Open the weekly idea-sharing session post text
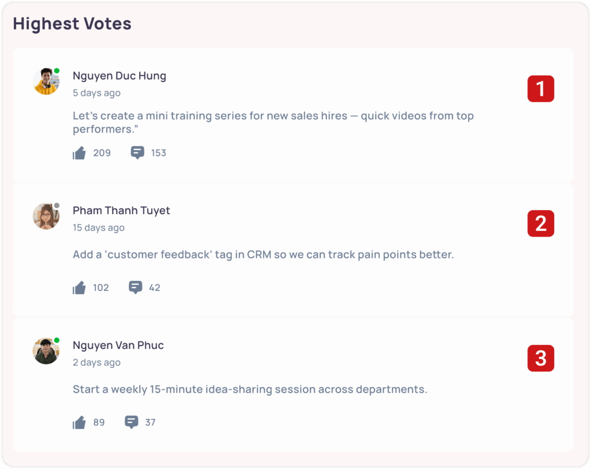Viewport: 591px width, 469px height. [250, 389]
